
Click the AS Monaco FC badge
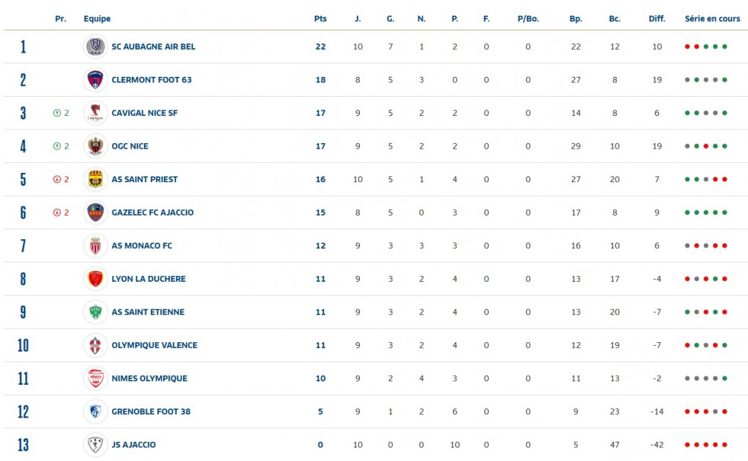[x=95, y=246]
